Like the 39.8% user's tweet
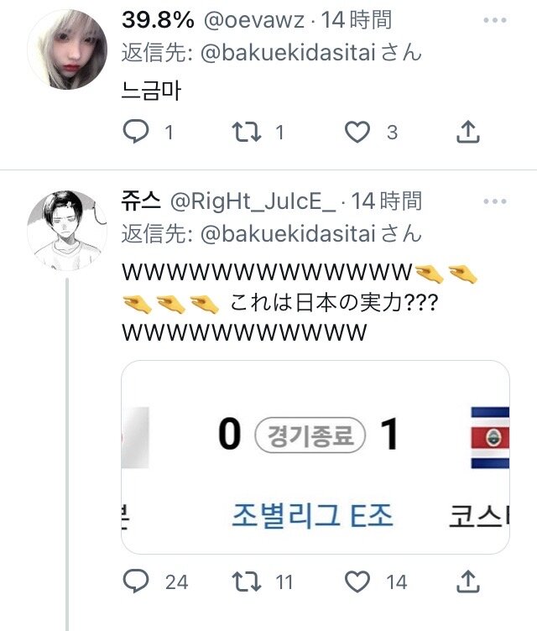Viewport: 537px width, 631px height. [357, 132]
